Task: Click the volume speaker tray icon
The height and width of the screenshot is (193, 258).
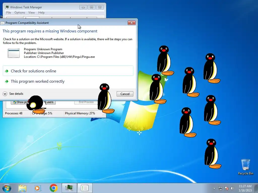Action: click(233, 188)
